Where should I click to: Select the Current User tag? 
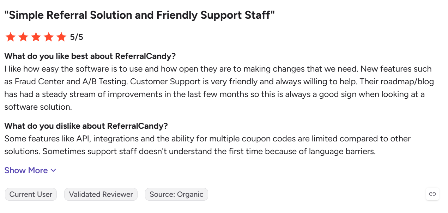point(31,194)
